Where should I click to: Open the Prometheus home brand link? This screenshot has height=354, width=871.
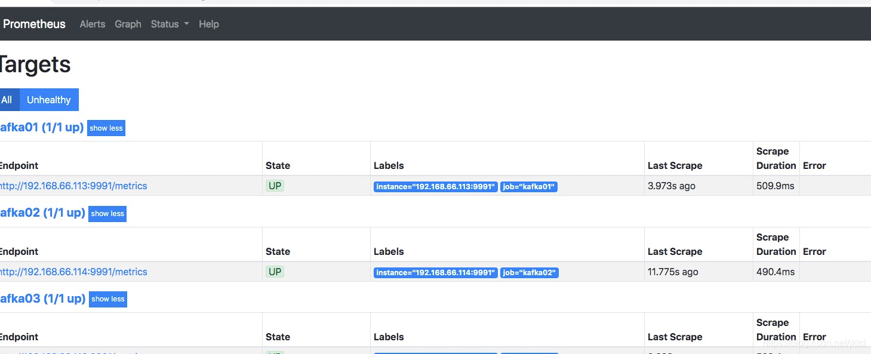(x=34, y=24)
